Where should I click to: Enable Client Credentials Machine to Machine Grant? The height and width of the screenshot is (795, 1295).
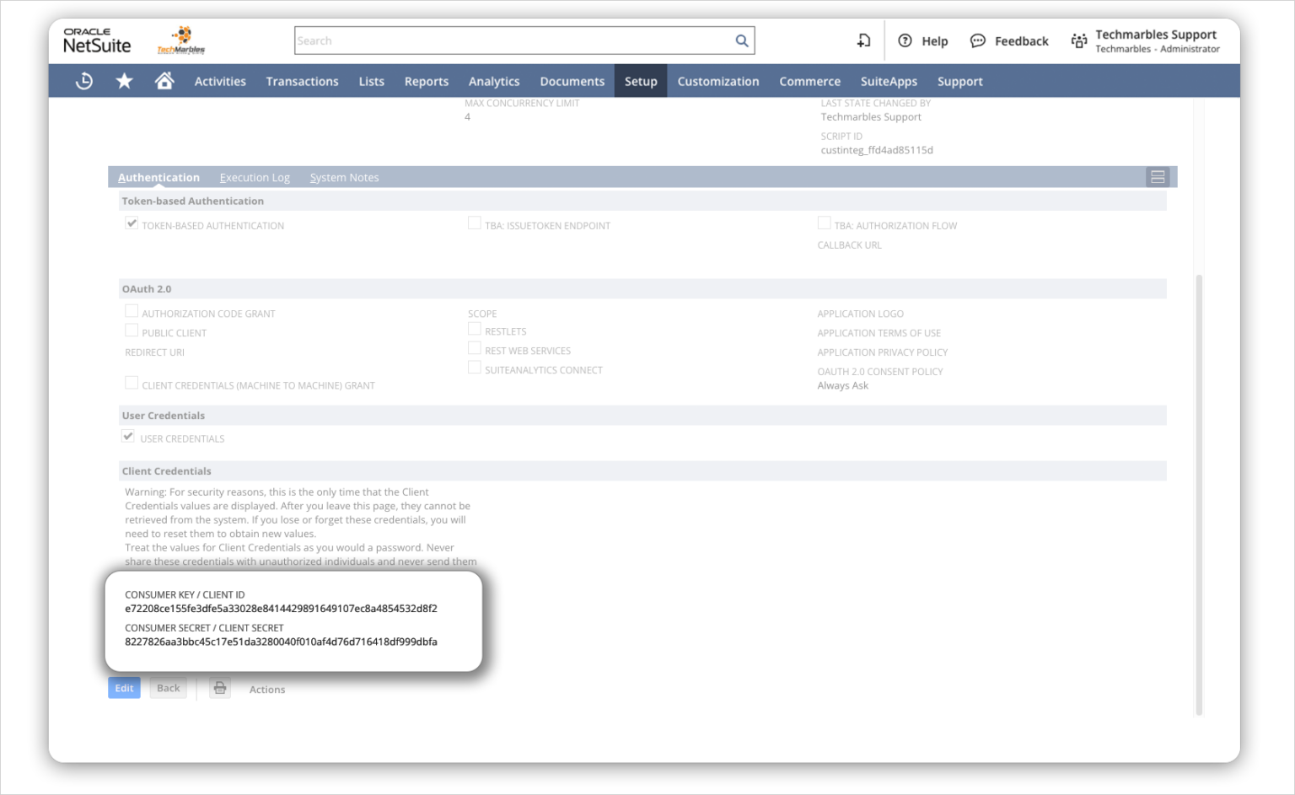(132, 383)
